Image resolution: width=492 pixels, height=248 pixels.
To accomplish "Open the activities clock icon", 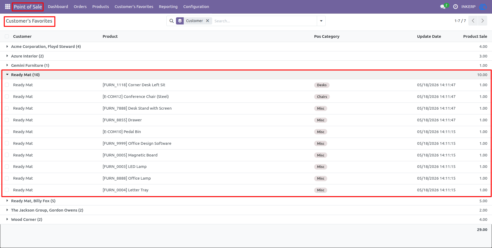I will [456, 7].
